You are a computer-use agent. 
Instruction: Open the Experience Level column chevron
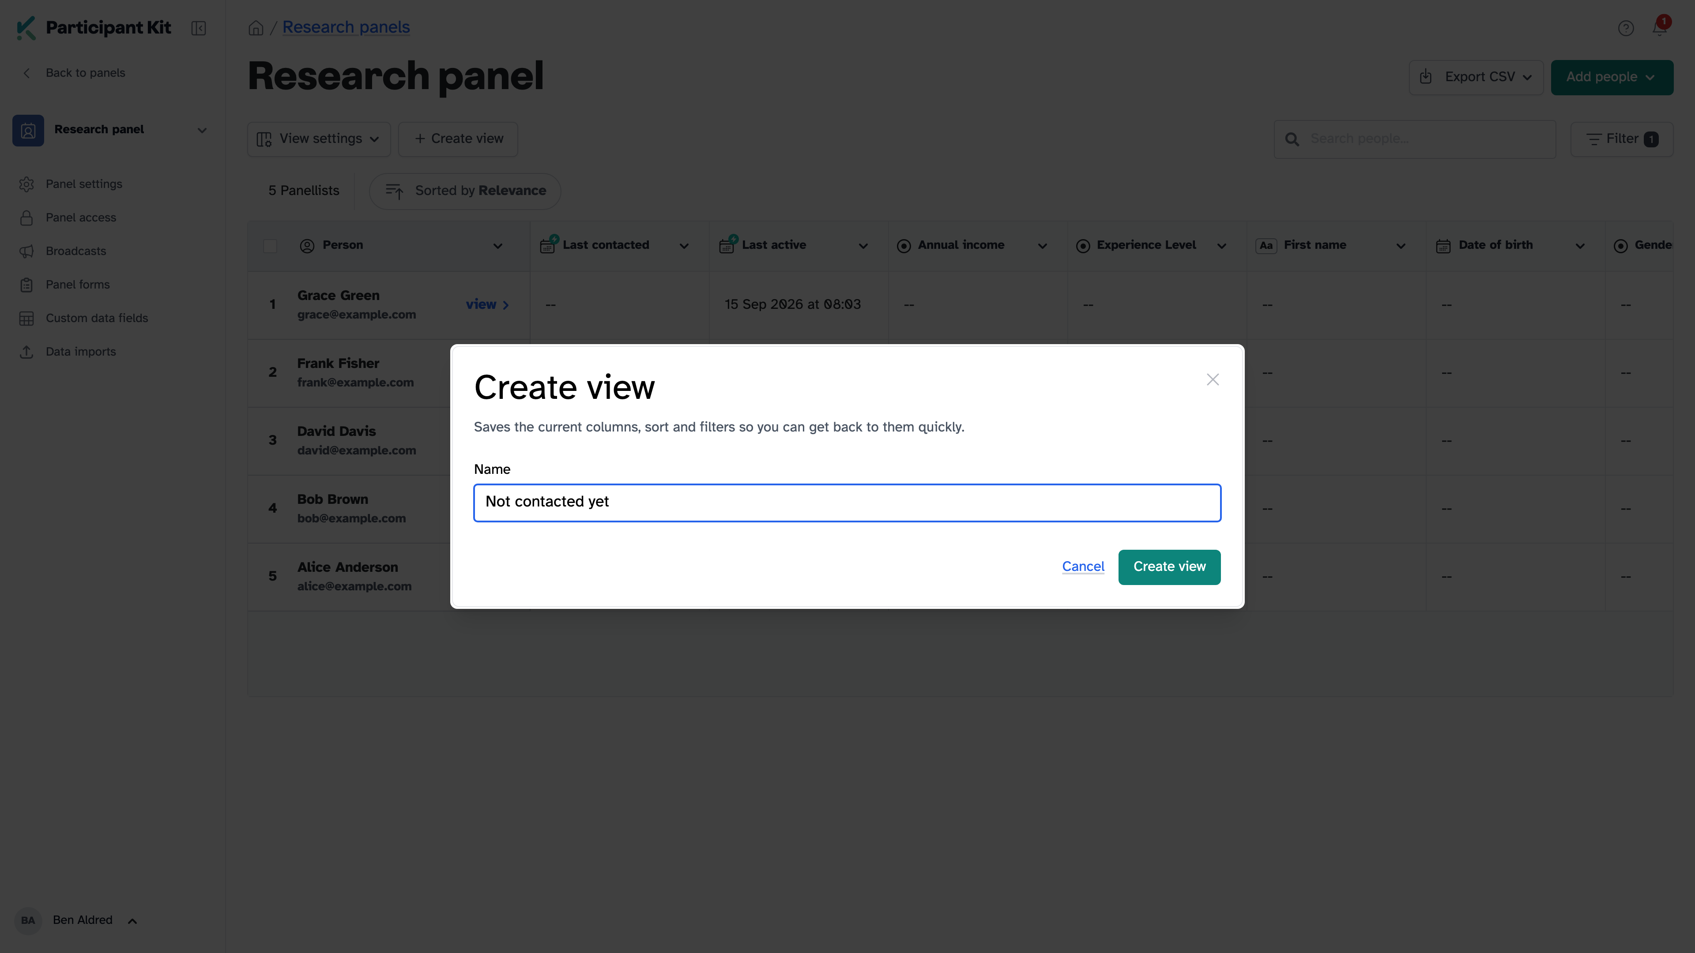point(1221,246)
